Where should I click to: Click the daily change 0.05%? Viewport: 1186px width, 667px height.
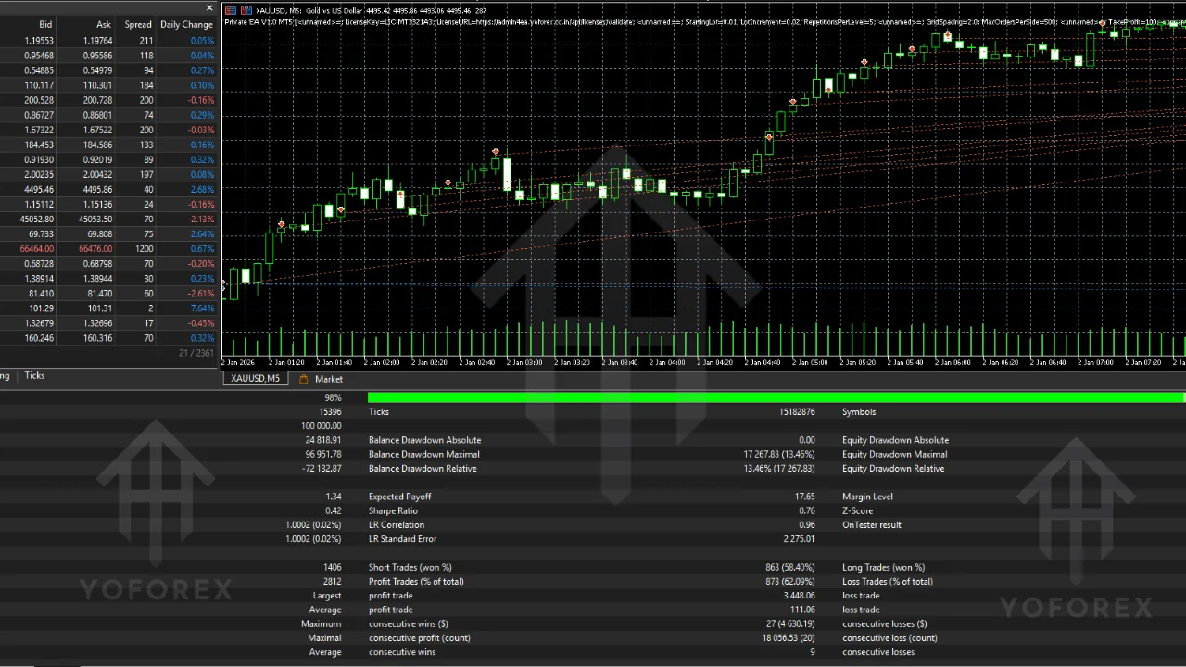202,41
